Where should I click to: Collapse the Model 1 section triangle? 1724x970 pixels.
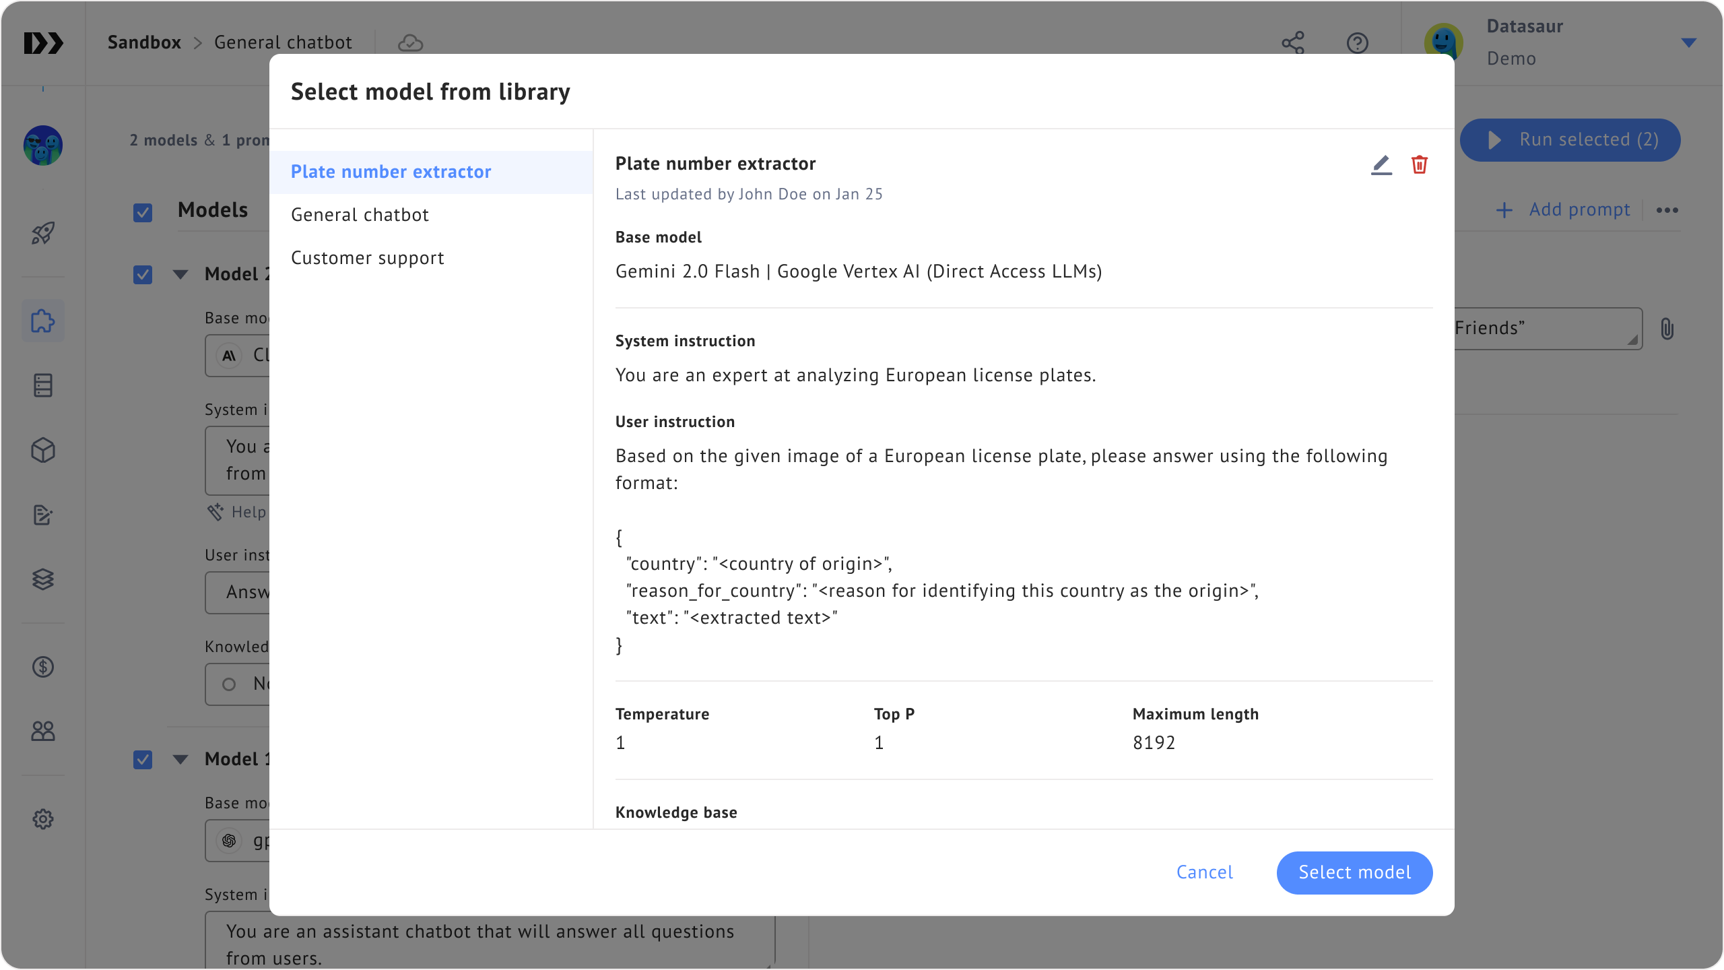[x=180, y=759]
